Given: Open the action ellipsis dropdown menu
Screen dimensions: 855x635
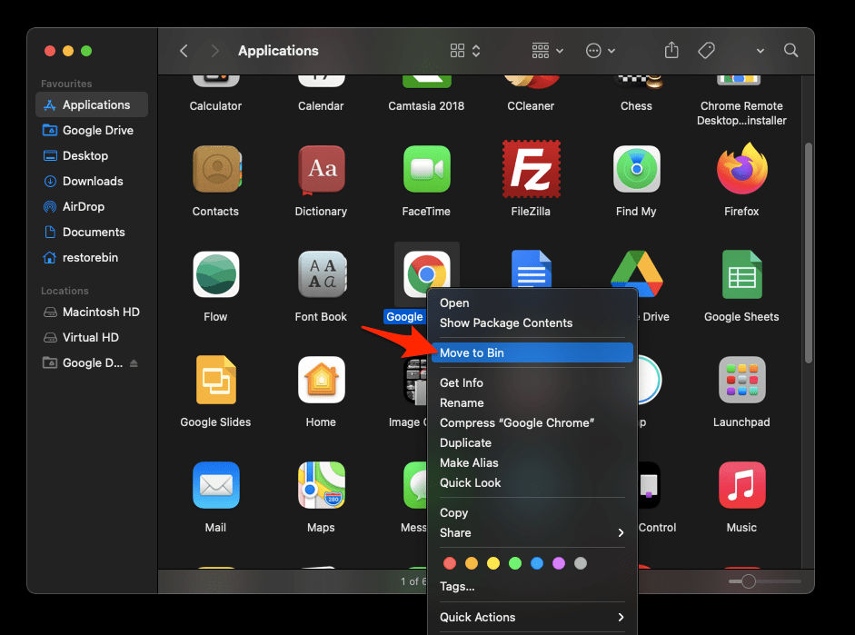Looking at the screenshot, I should click(601, 51).
